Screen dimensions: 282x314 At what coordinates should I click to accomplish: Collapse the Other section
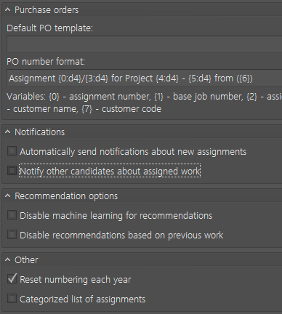point(8,260)
